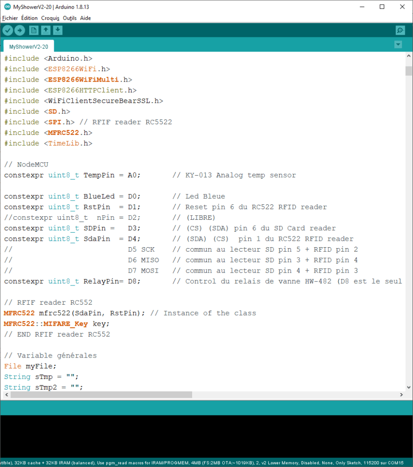Screen dimensions: 413x467
Task: Click the '// RFIF reader RC5522' comment
Action: [125, 122]
